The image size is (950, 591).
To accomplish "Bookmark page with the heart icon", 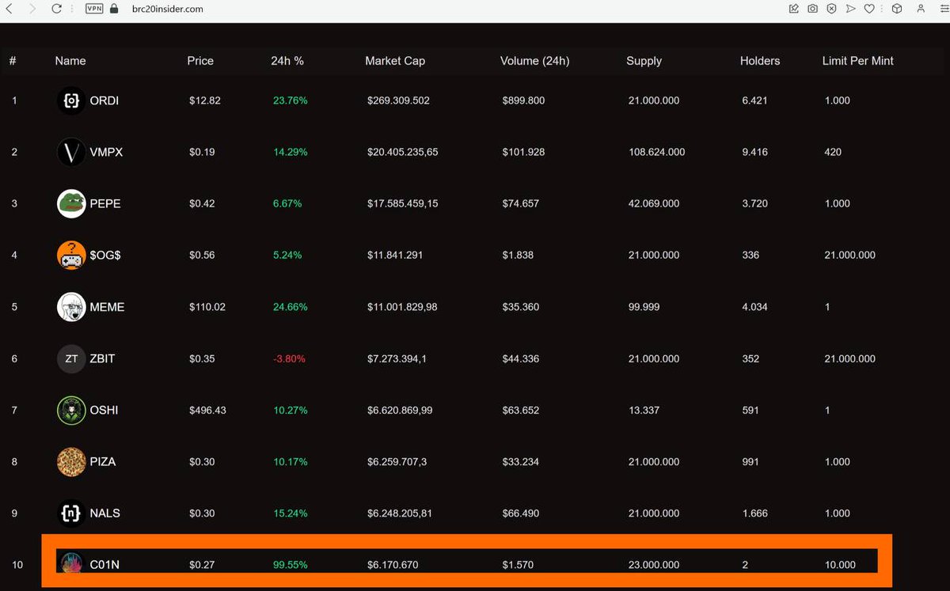I will [869, 9].
